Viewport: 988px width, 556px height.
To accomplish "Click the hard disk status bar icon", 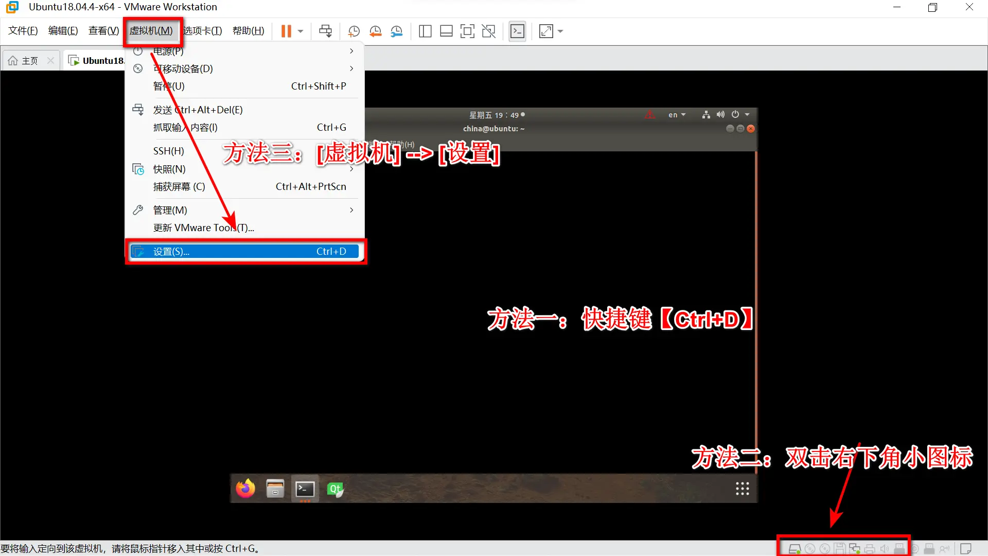I will (795, 549).
